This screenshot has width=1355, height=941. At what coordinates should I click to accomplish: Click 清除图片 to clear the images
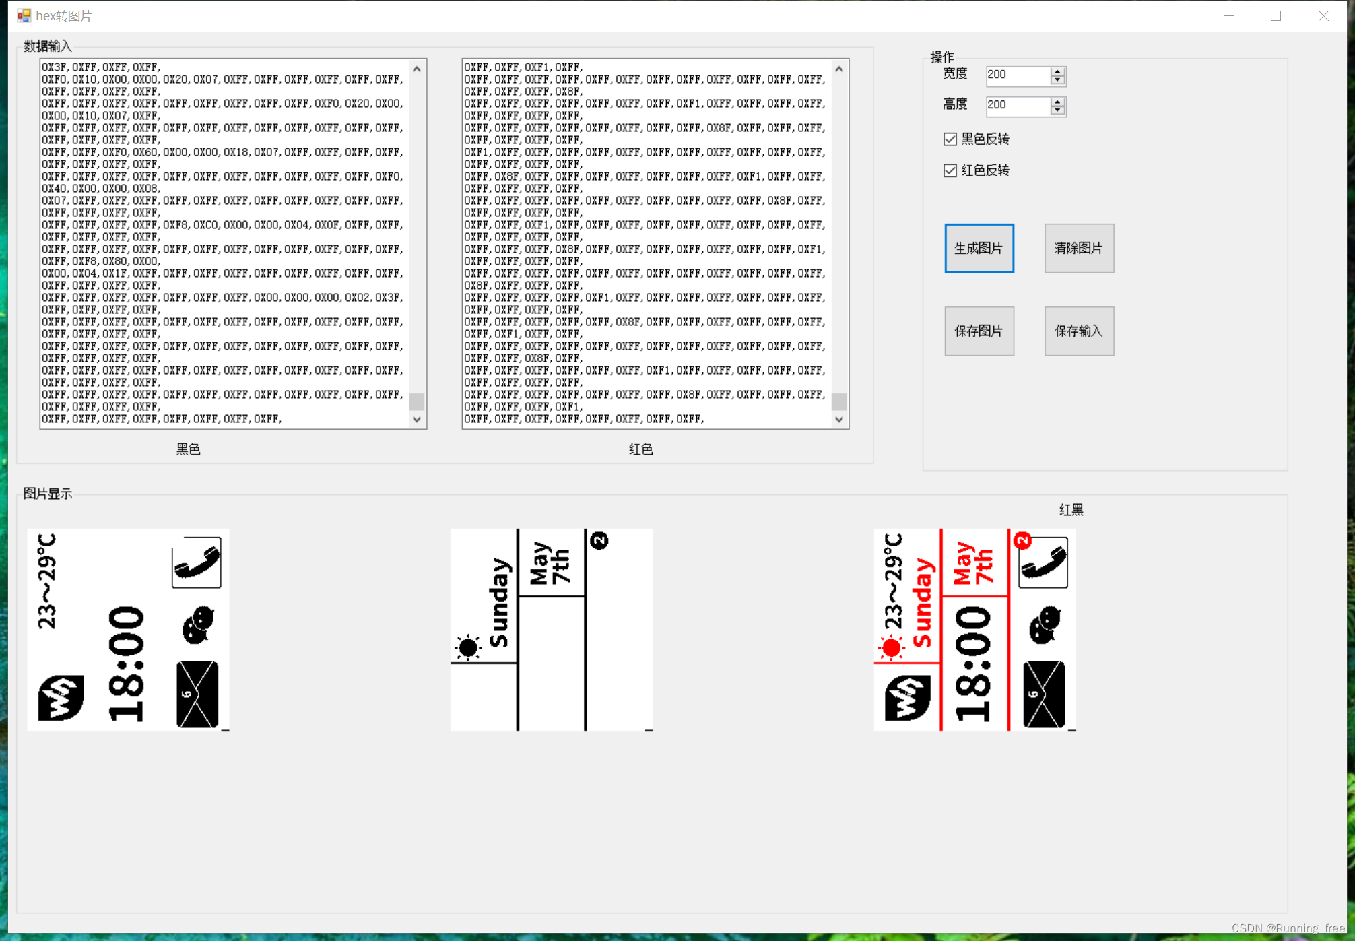[x=1078, y=248]
